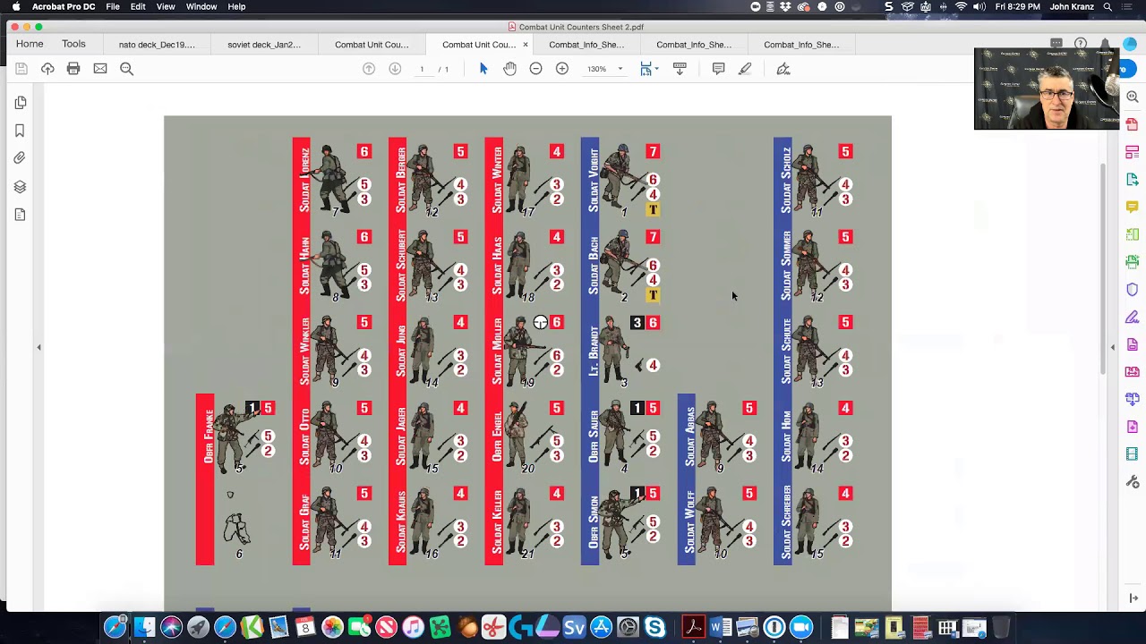Zoom out with minus circle
Image resolution: width=1146 pixels, height=644 pixels.
pos(535,69)
